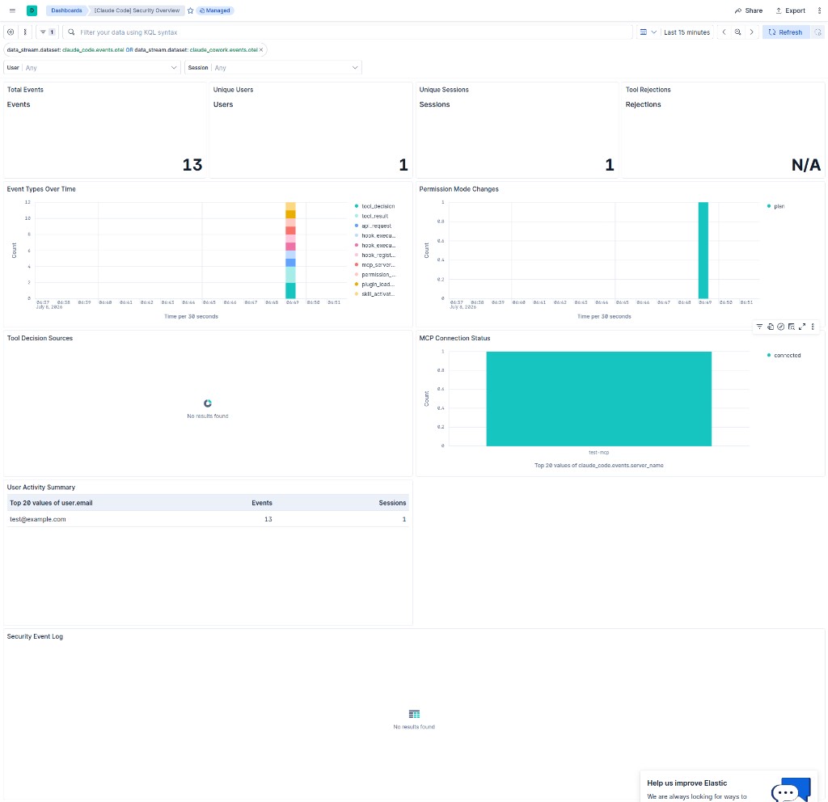Viewport: 828px width, 802px height.
Task: Click the inspect icon in panel hover toolbar
Action: 792,327
